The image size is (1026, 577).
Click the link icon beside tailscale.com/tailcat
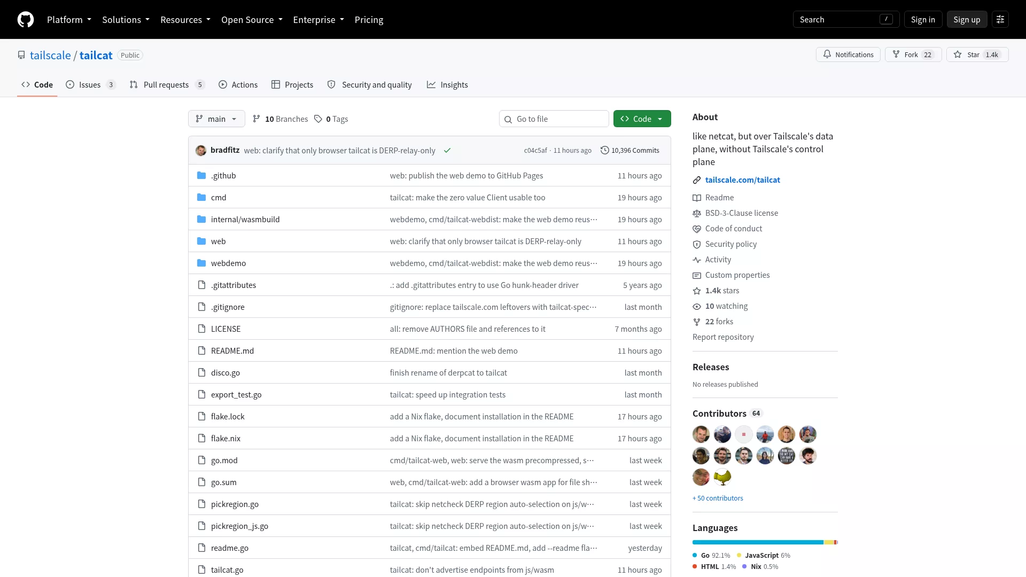click(x=697, y=180)
